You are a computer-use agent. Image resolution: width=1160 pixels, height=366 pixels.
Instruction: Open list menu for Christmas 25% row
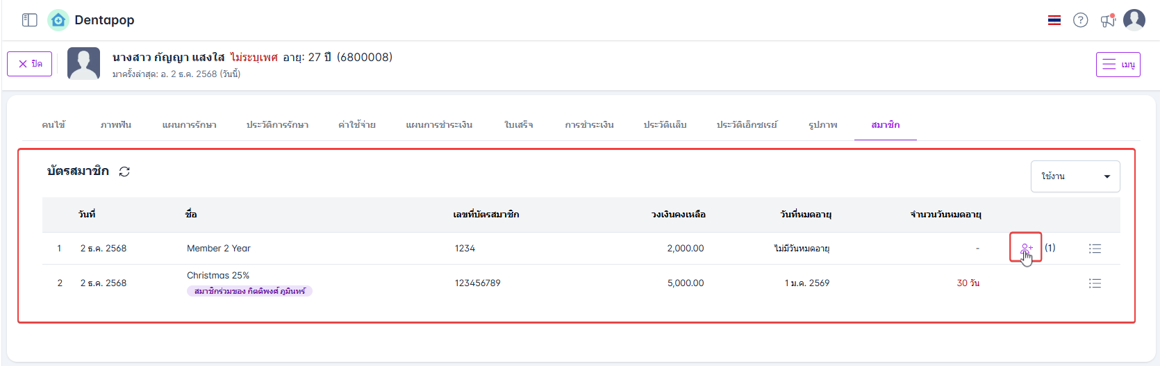[1095, 283]
